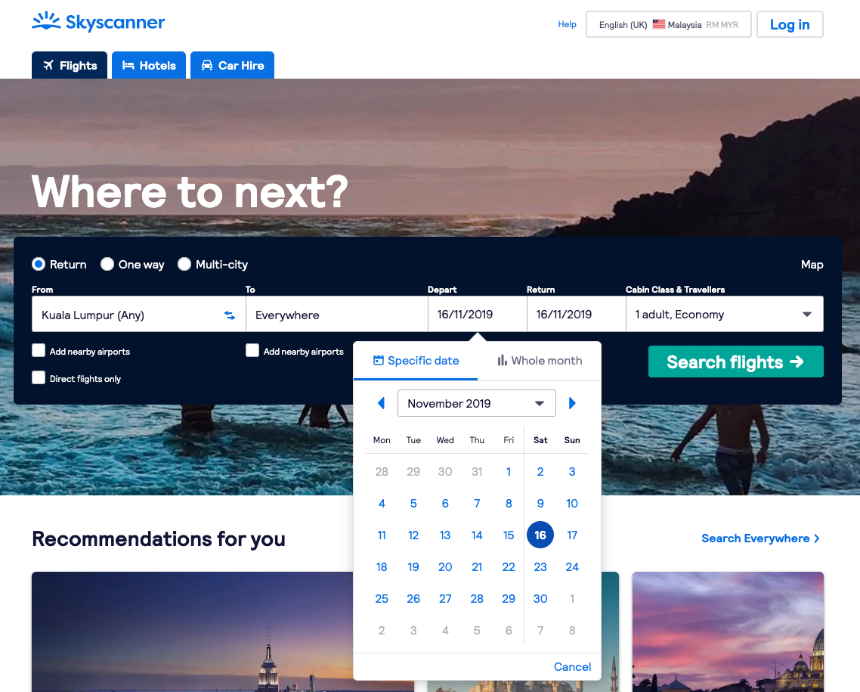Go to previous month arrow

click(381, 403)
